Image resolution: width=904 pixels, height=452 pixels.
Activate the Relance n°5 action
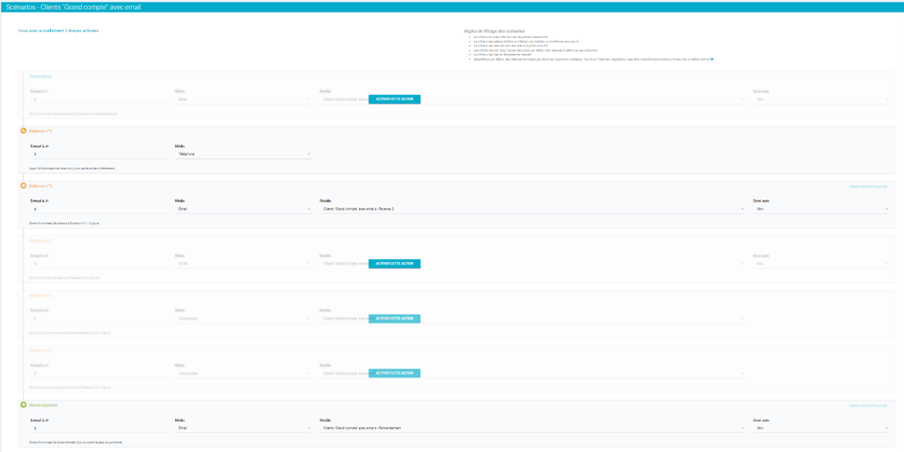pos(394,373)
